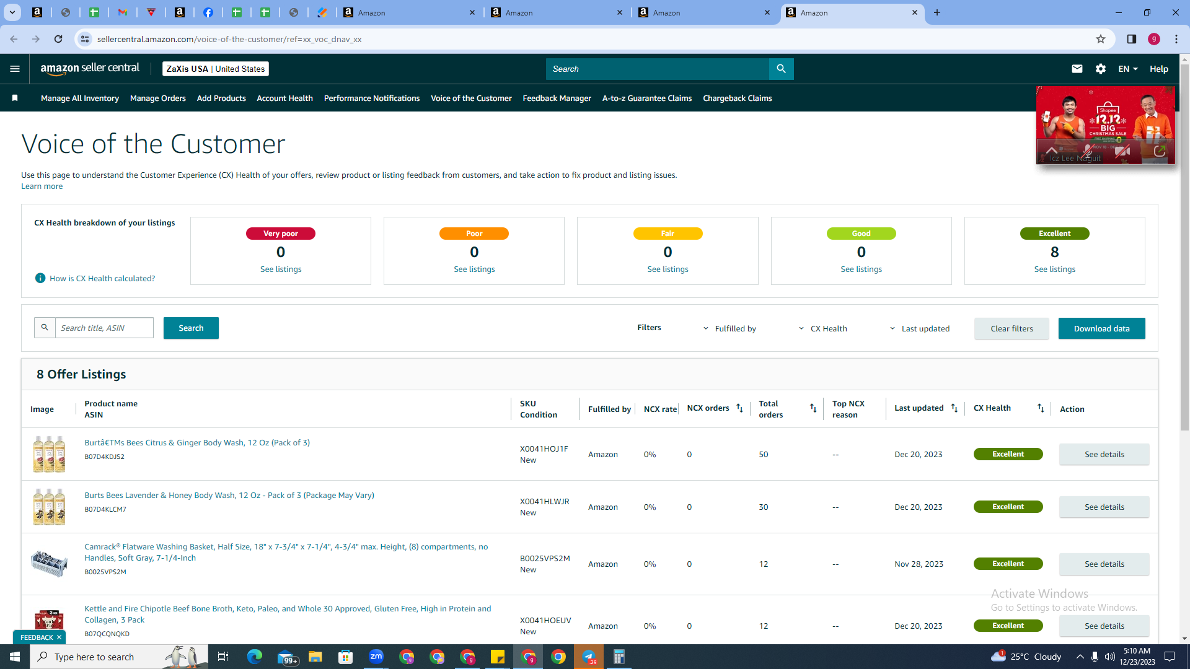Expand the Zoom overlay chevron
This screenshot has height=669, width=1190.
[1052, 151]
